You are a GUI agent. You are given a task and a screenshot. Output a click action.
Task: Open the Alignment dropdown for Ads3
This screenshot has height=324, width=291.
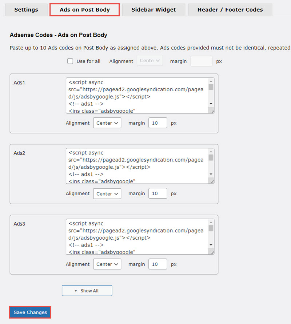107,264
